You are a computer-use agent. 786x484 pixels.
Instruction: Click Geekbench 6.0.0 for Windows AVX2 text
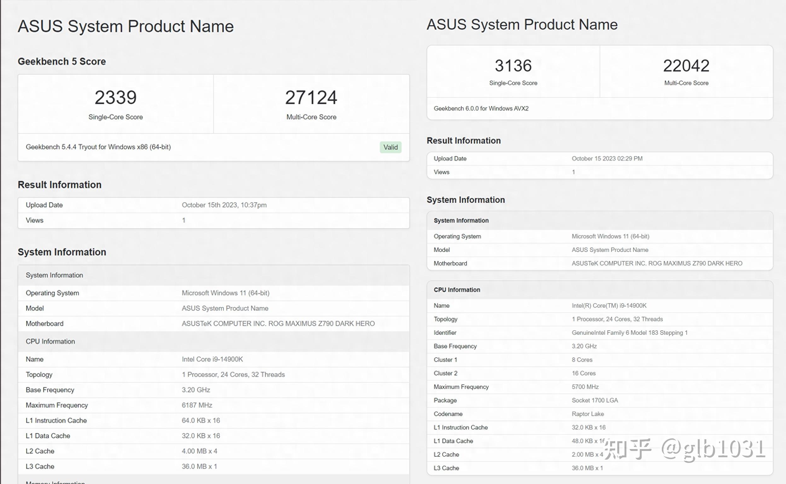tap(481, 109)
